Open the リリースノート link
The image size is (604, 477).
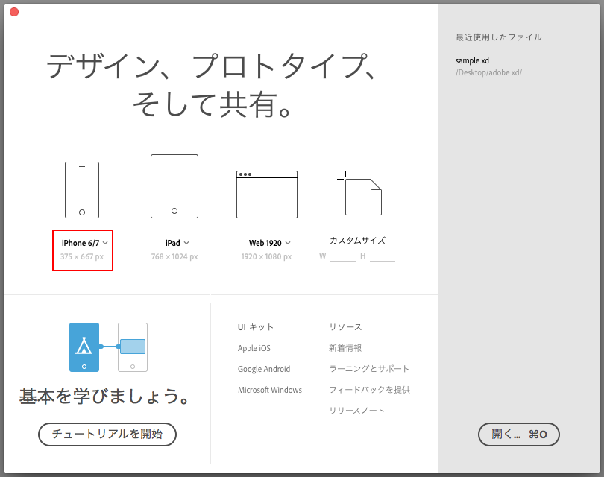(x=356, y=411)
